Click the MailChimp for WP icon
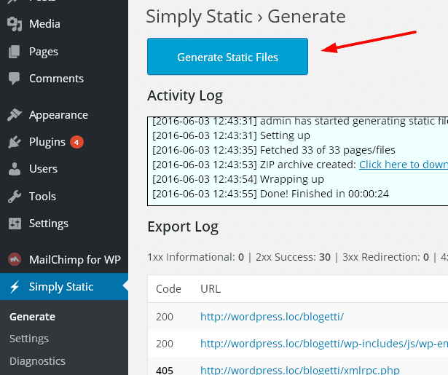This screenshot has height=375, width=448. [15, 259]
